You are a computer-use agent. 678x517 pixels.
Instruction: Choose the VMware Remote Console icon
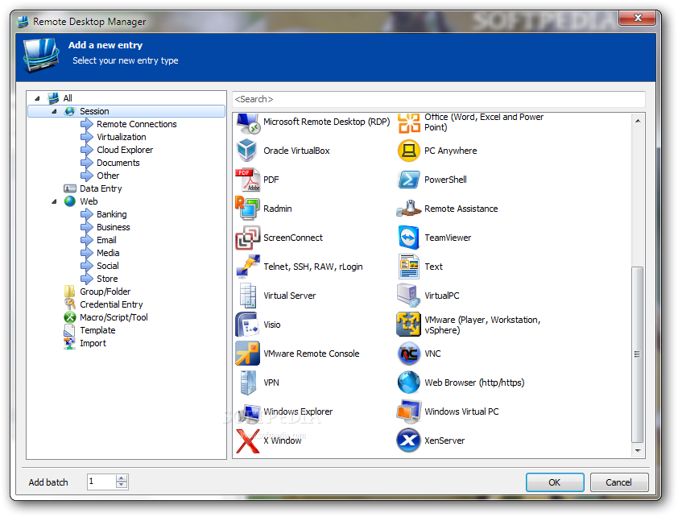click(247, 354)
